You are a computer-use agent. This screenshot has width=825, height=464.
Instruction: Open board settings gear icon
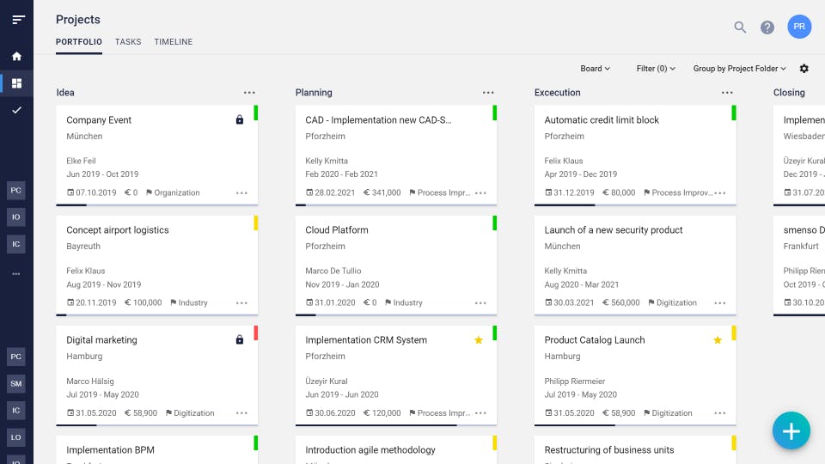click(804, 69)
